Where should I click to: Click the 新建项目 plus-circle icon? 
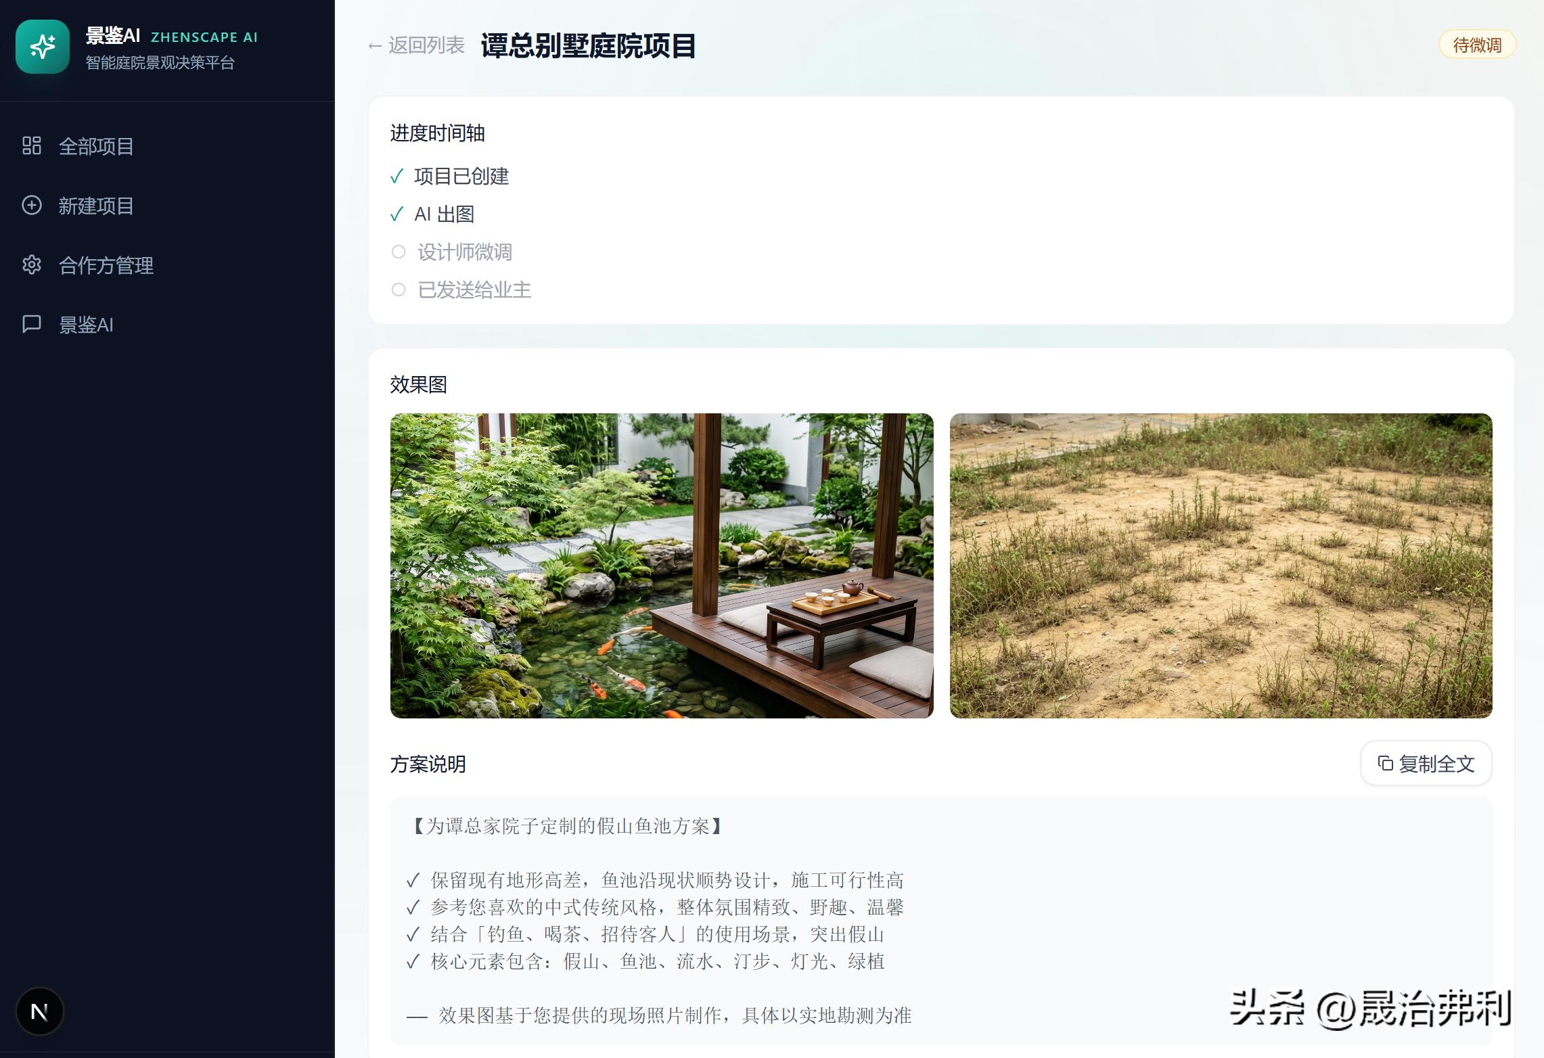click(32, 205)
